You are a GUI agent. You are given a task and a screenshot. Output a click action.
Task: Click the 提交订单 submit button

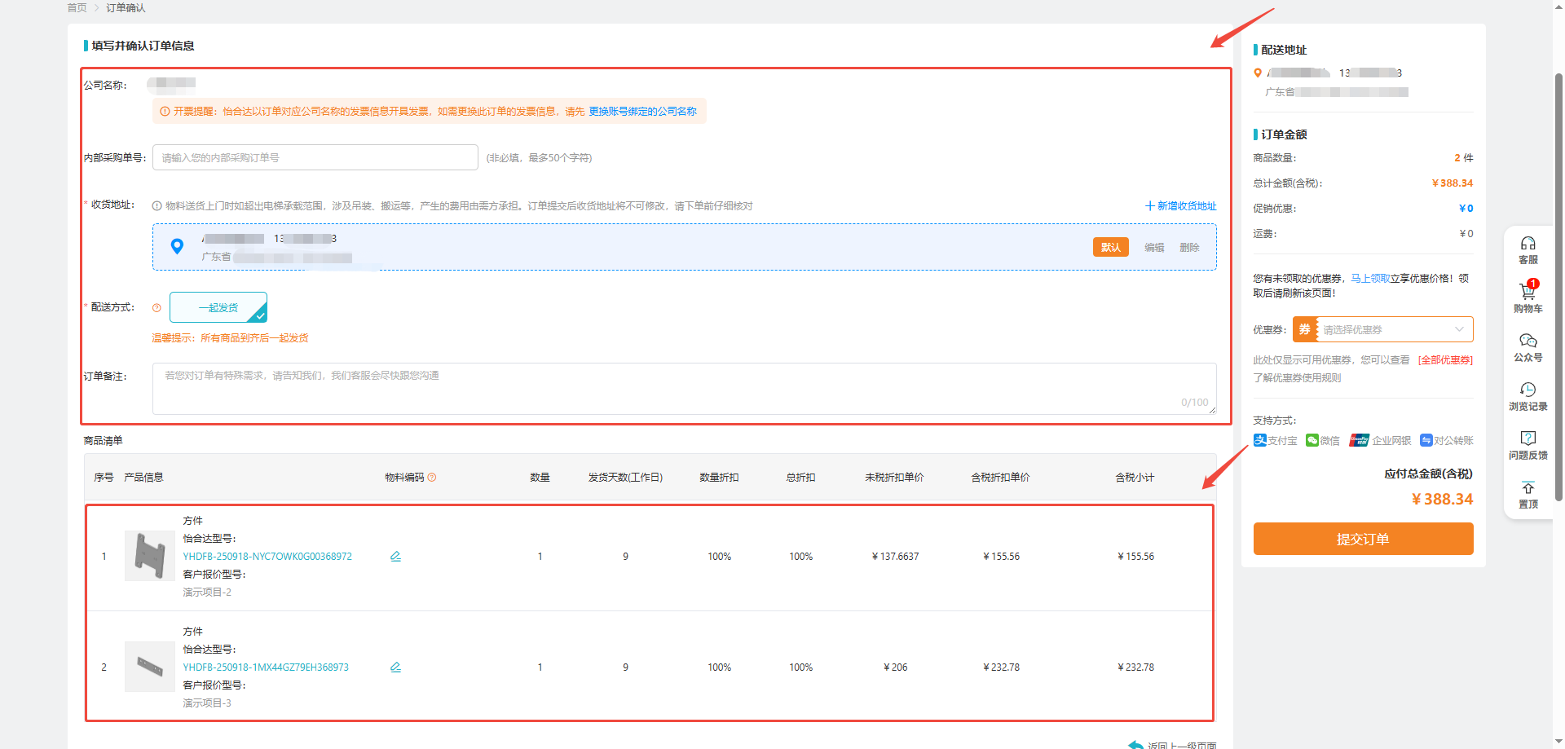point(1363,539)
